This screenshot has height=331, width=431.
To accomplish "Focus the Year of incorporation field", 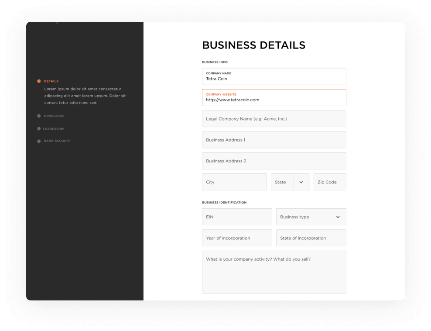I will click(237, 238).
